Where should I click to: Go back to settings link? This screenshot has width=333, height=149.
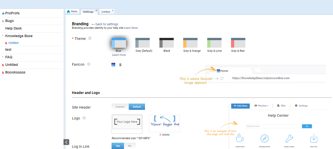tap(105, 24)
